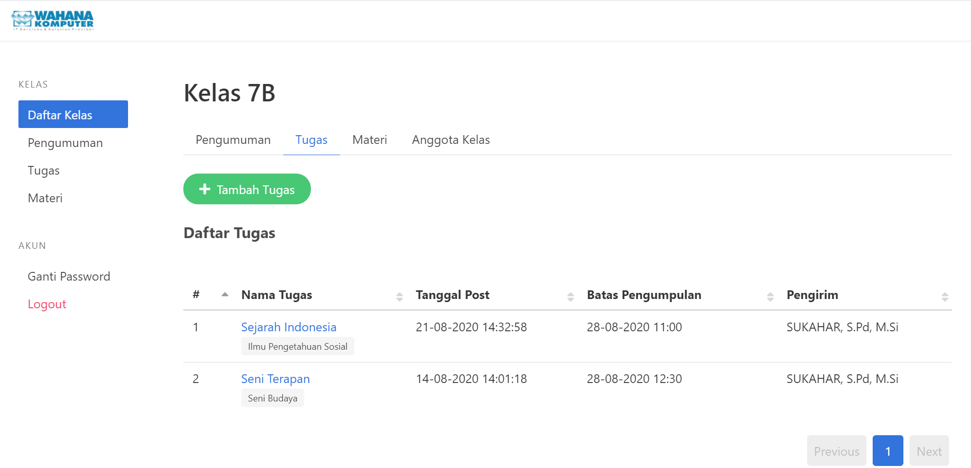
Task: Open the Seni Terapan task
Action: pos(275,379)
